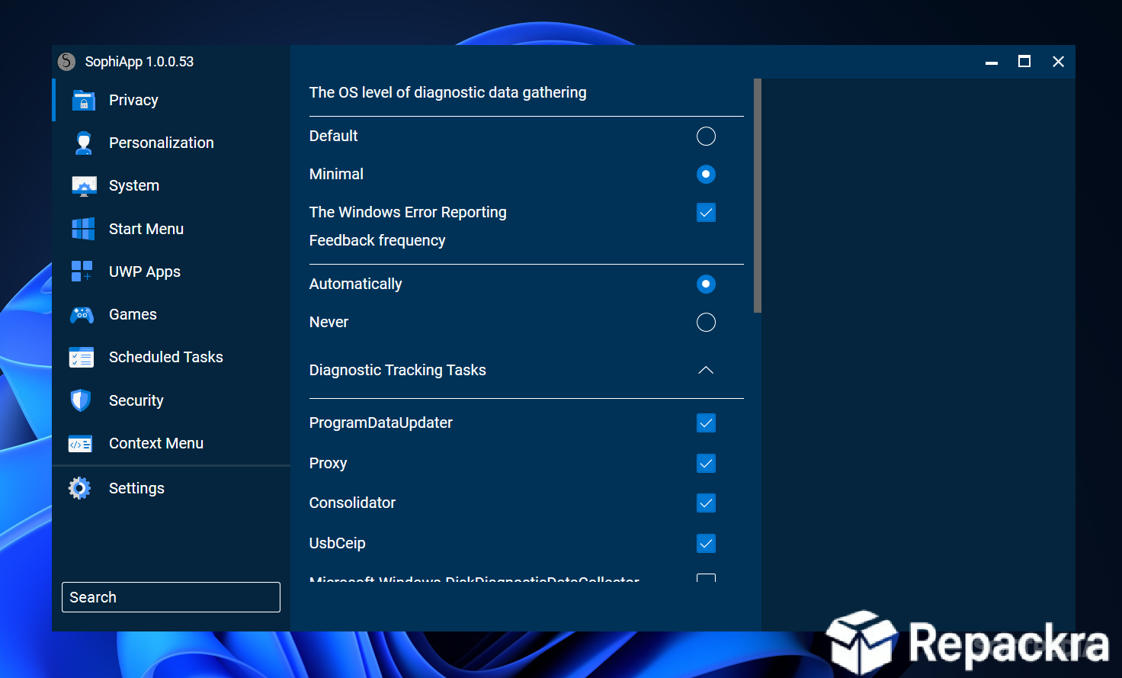This screenshot has width=1122, height=678.
Task: Click the Consolidator label
Action: click(x=352, y=503)
